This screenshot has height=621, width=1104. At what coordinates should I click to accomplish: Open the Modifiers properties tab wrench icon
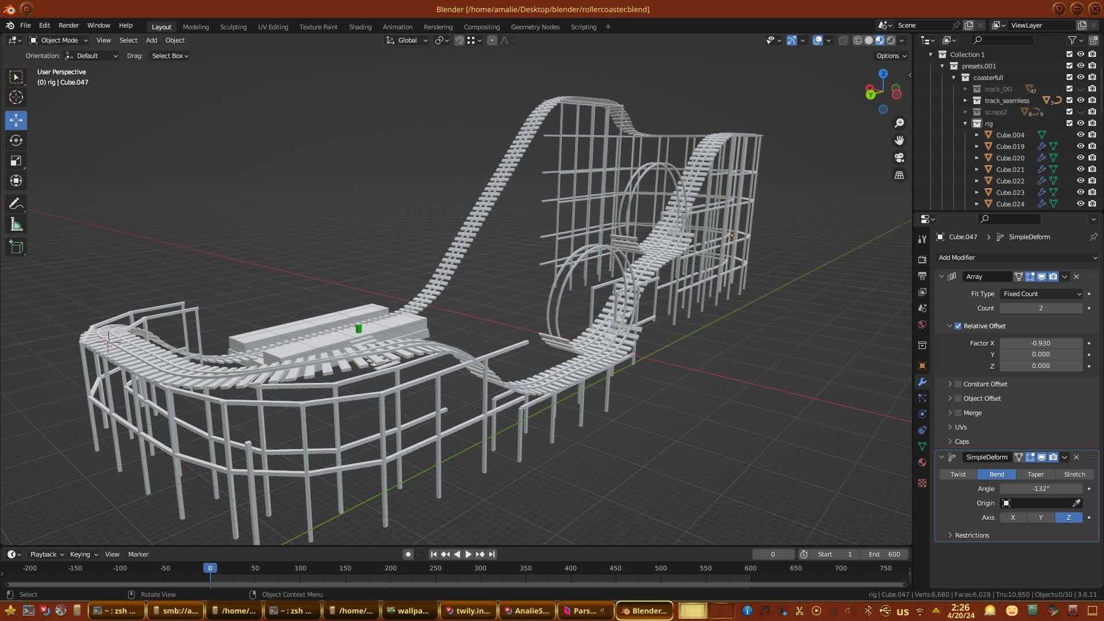[922, 382]
